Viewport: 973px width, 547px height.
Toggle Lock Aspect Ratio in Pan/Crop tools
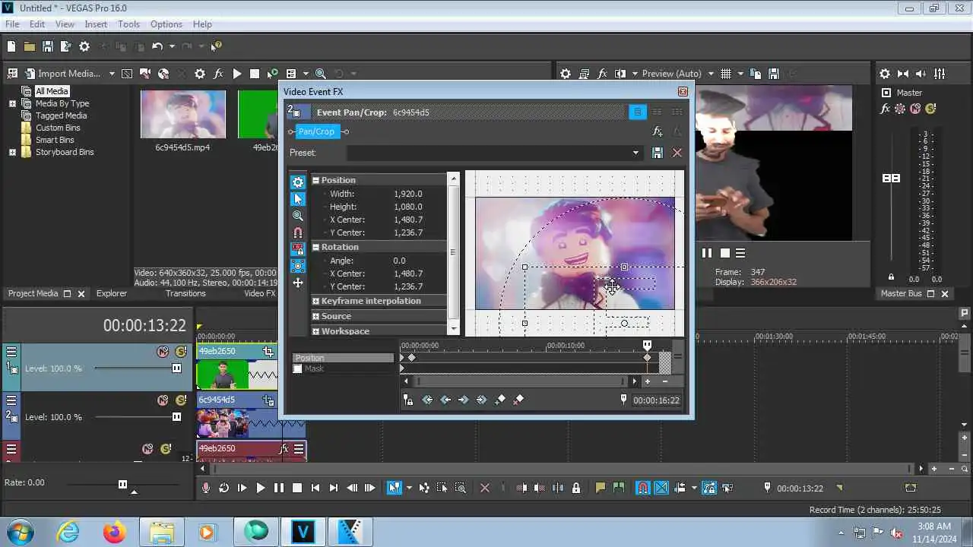[298, 249]
